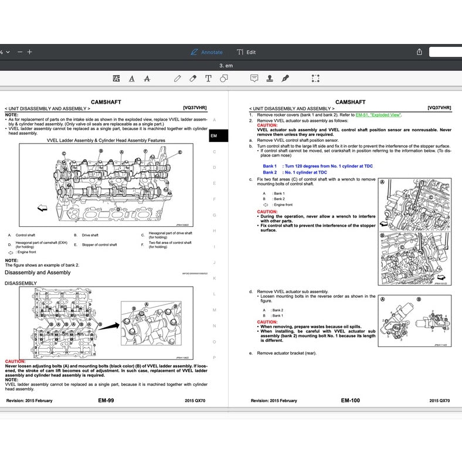This screenshot has width=462, height=462.
Task: Open the share menu
Action: click(x=419, y=52)
